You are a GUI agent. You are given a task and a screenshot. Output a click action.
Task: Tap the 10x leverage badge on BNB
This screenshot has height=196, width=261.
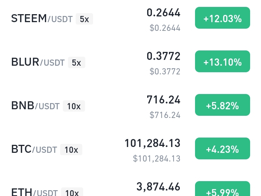[x=74, y=106]
